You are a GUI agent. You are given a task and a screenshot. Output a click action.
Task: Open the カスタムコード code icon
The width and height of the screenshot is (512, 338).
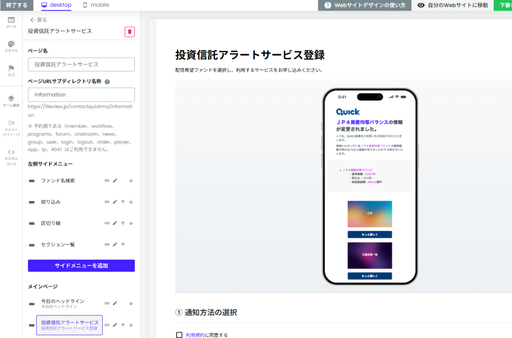pyautogui.click(x=11, y=157)
